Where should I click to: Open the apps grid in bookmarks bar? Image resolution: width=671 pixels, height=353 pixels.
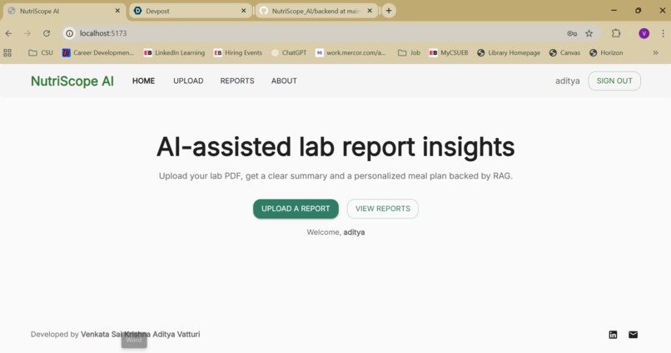[x=7, y=53]
